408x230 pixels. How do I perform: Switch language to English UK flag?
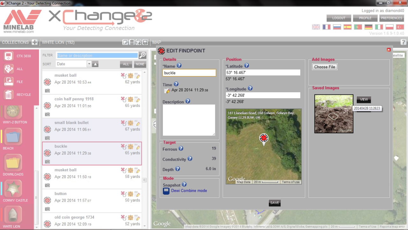[x=316, y=27]
